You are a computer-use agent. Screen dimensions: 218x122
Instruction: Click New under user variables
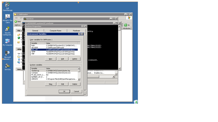coord(51,59)
